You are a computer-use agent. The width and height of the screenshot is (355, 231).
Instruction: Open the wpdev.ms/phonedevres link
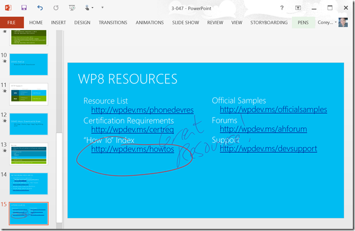(x=142, y=110)
